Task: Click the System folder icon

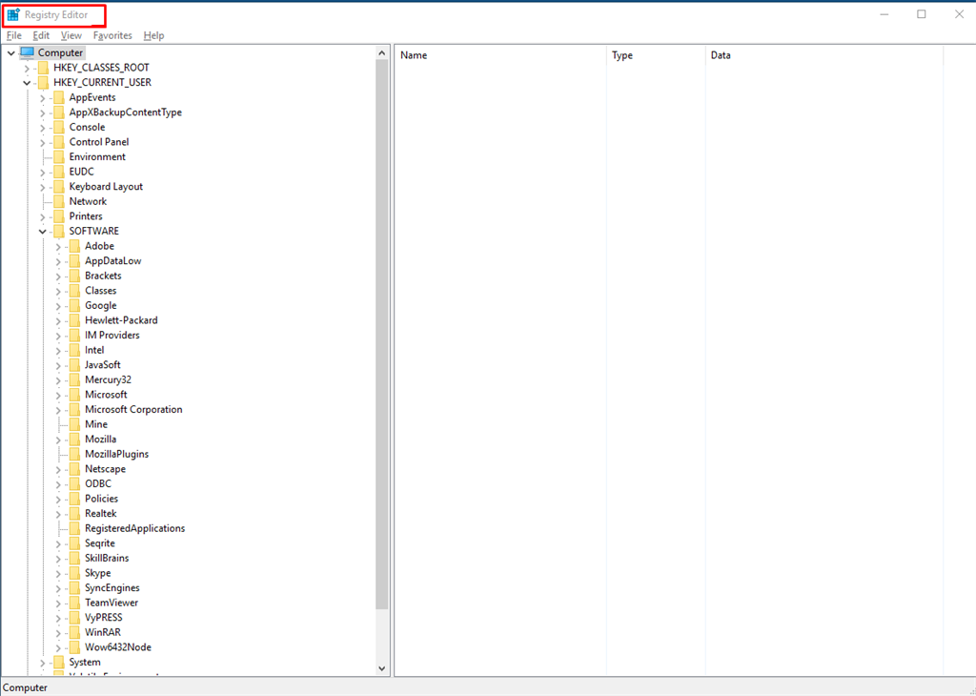Action: click(58, 663)
